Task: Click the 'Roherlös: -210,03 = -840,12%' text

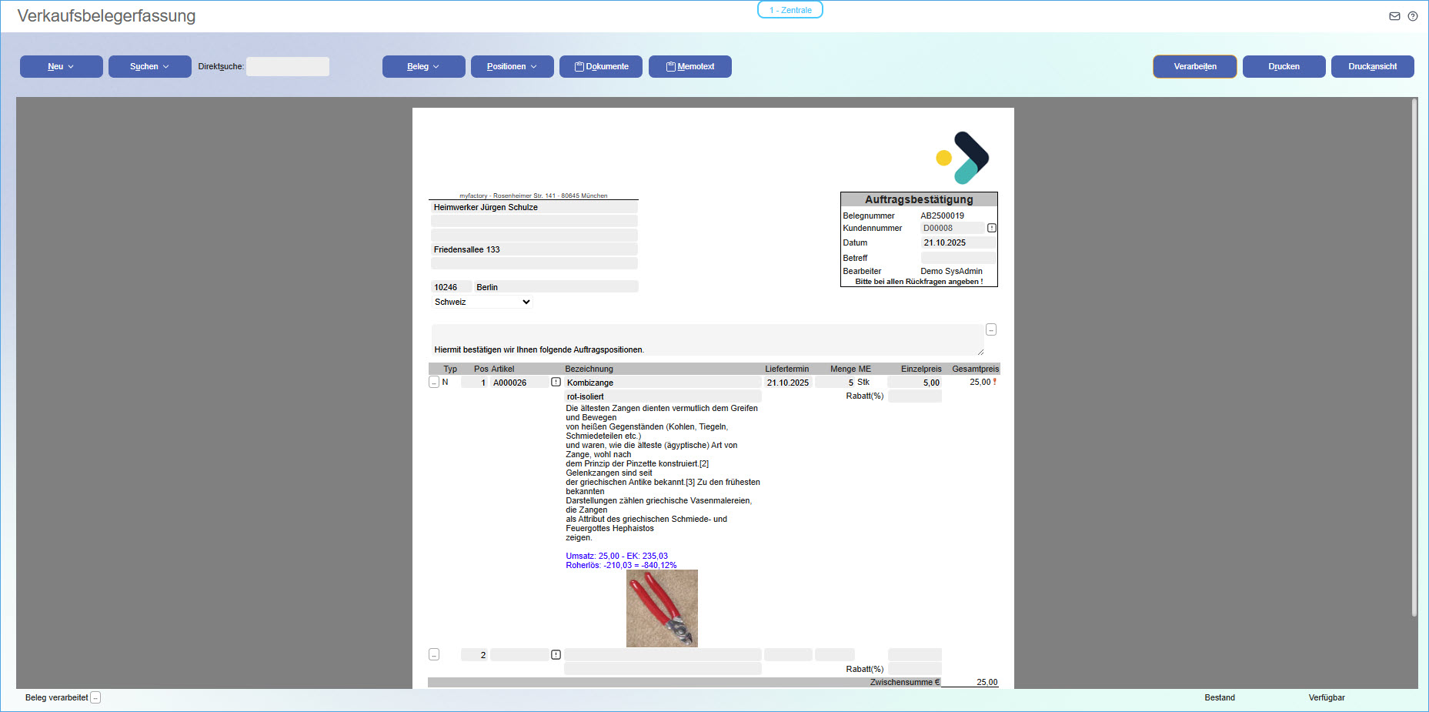Action: 621,565
